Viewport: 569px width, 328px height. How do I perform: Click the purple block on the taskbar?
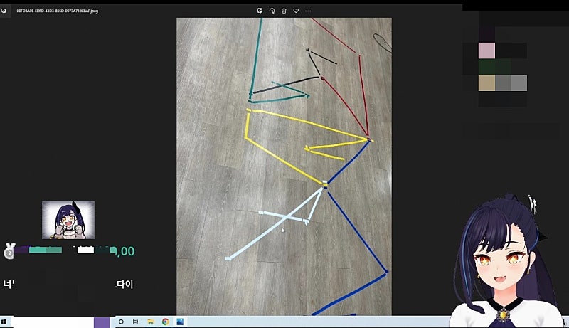(102, 322)
